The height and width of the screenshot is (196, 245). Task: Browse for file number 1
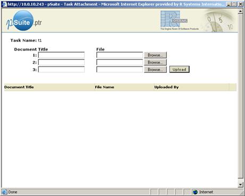pyautogui.click(x=155, y=55)
